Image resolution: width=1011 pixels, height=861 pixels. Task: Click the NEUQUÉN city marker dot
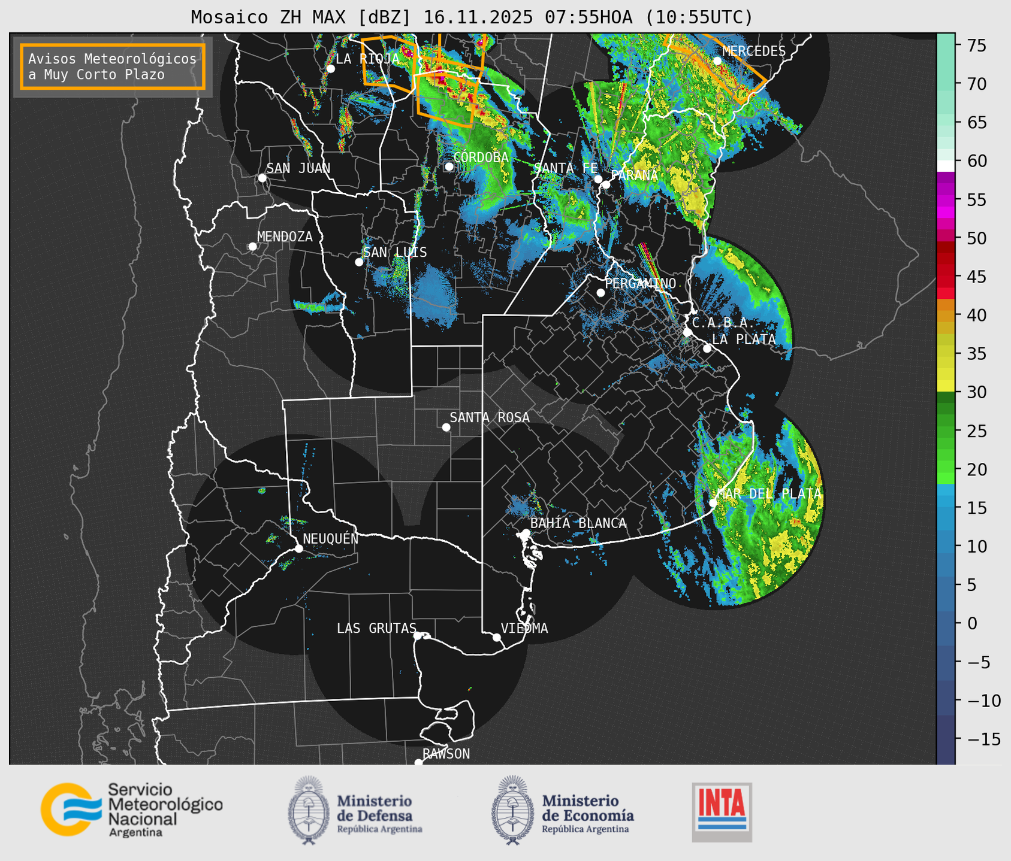point(298,548)
